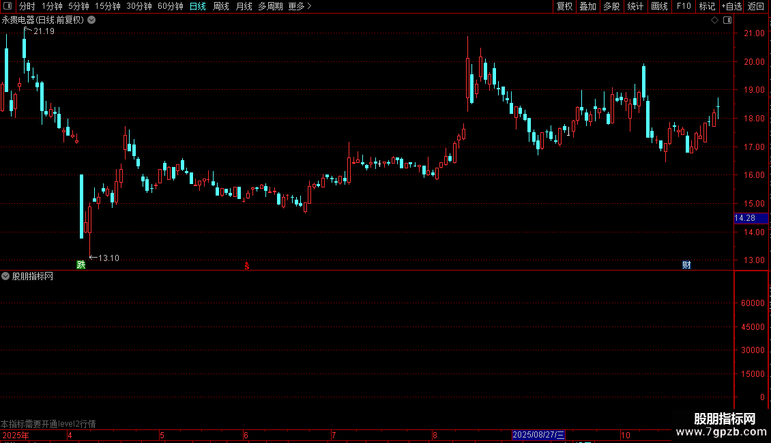Switch to 分时 intraday view
The image size is (771, 443).
[x=27, y=6]
